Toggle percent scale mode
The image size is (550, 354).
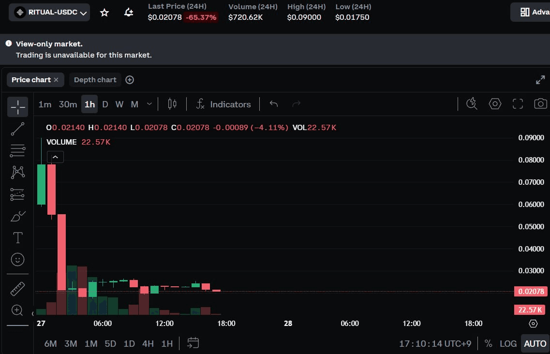(488, 343)
